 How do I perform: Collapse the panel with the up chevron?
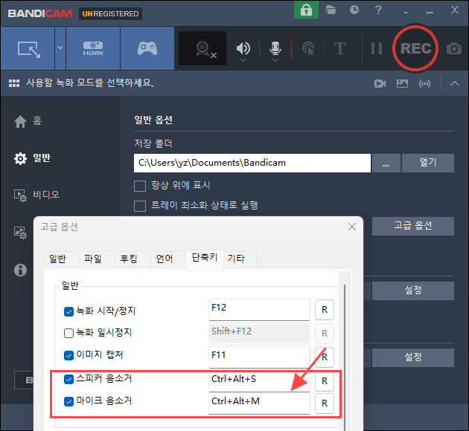tap(455, 83)
